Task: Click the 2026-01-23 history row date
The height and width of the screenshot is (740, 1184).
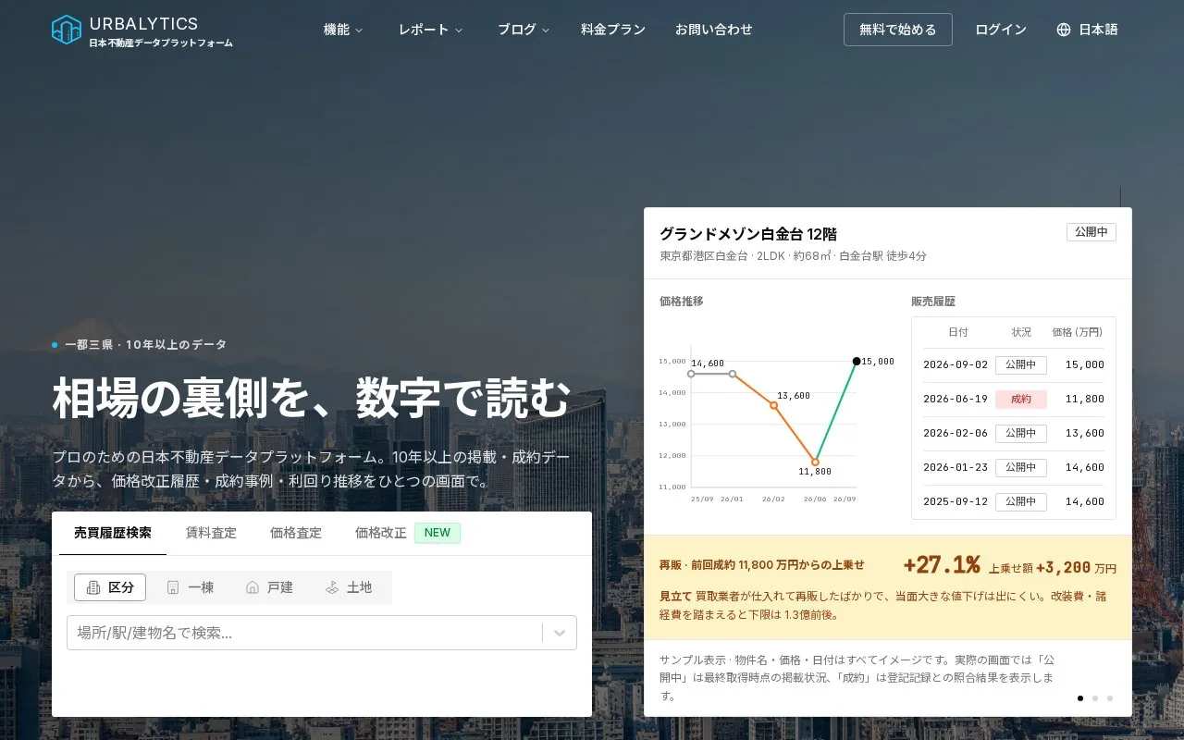Action: coord(956,467)
